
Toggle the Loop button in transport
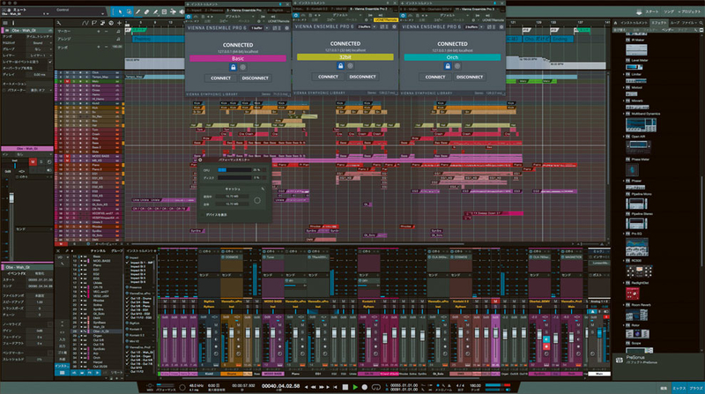[x=376, y=387]
